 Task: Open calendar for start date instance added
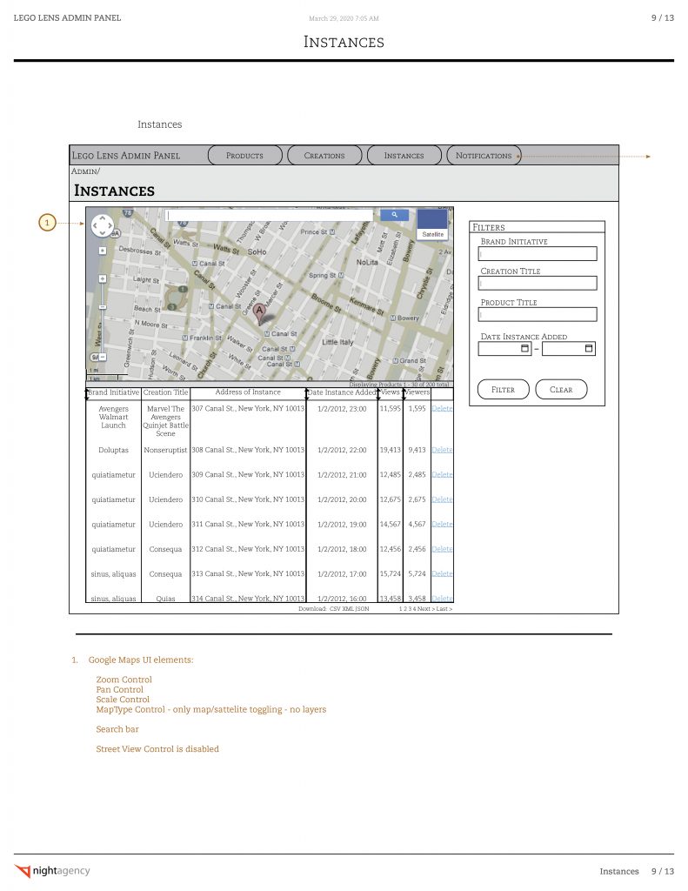(x=525, y=348)
